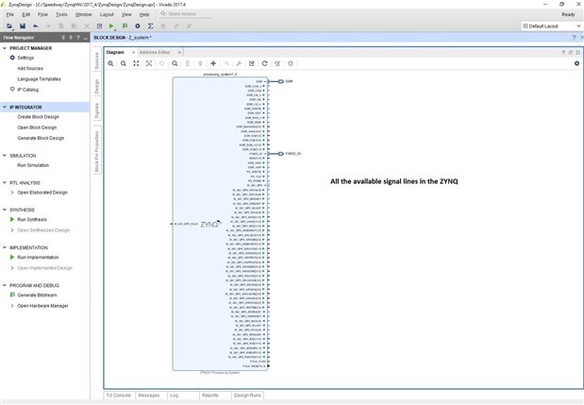Collapse the IMPLEMENTATION section
584x405 pixels.
(x=5, y=247)
